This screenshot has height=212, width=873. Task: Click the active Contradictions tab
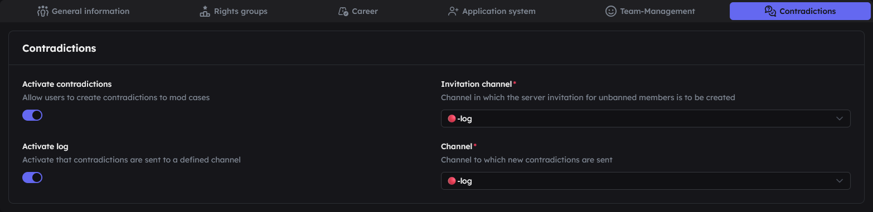click(800, 11)
